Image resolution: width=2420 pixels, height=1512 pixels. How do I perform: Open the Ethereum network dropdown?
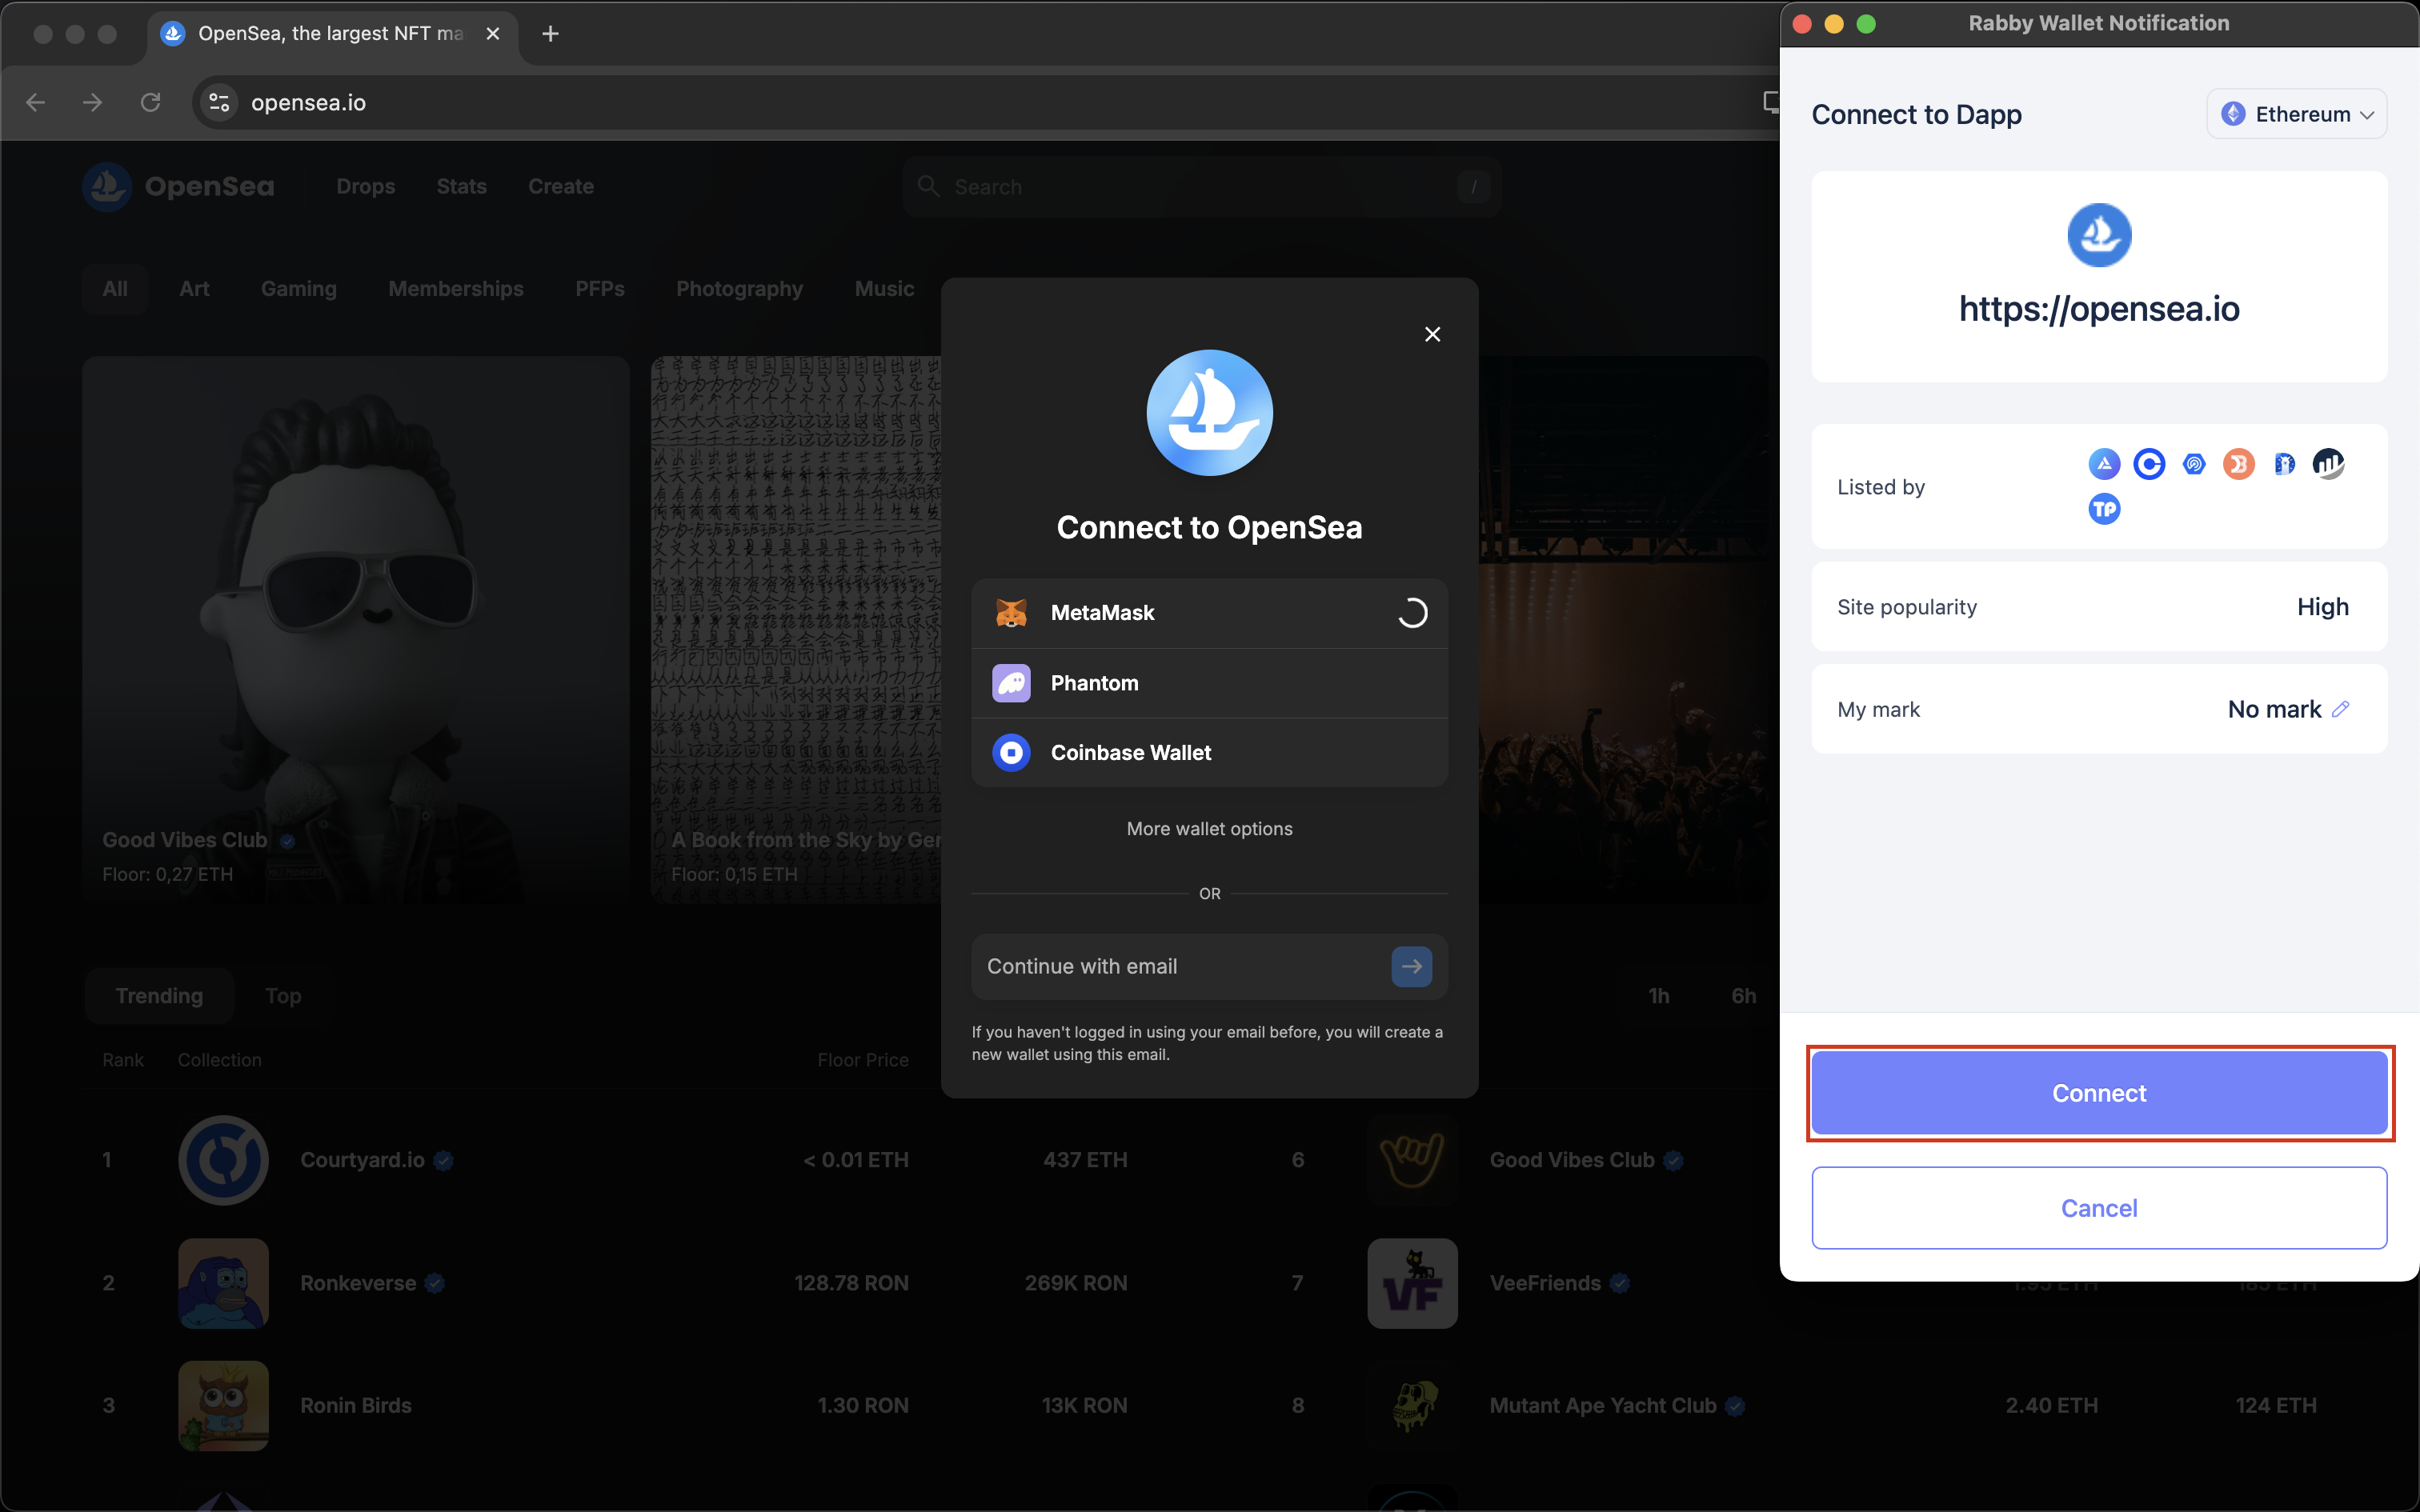(x=2297, y=114)
